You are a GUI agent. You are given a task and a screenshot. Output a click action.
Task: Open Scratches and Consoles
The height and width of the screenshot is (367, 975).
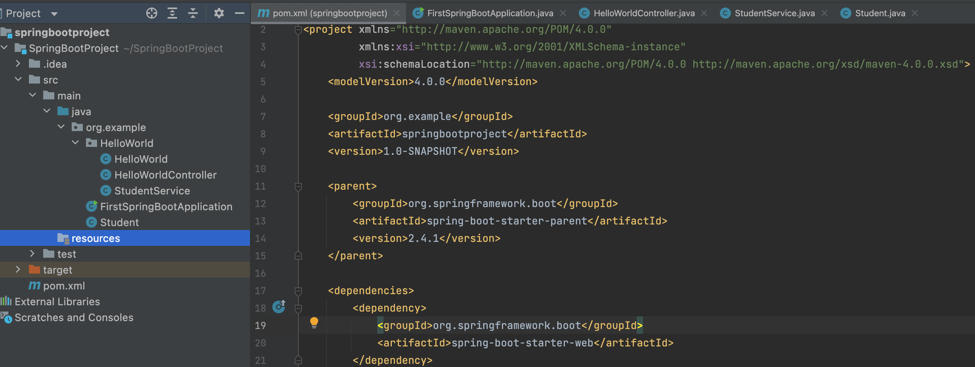point(74,317)
